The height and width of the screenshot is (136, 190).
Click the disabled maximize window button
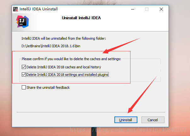tap(147, 9)
